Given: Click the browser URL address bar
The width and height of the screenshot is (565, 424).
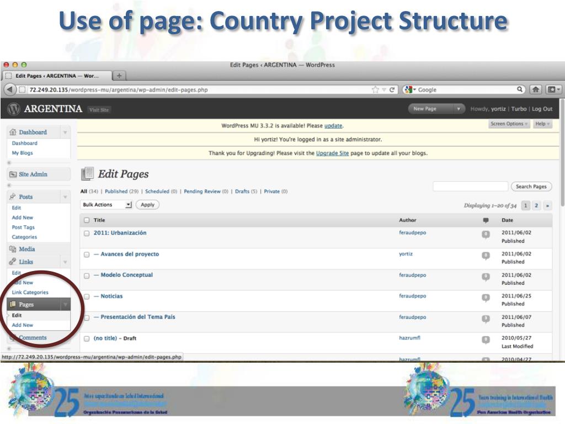Looking at the screenshot, I should (195, 89).
